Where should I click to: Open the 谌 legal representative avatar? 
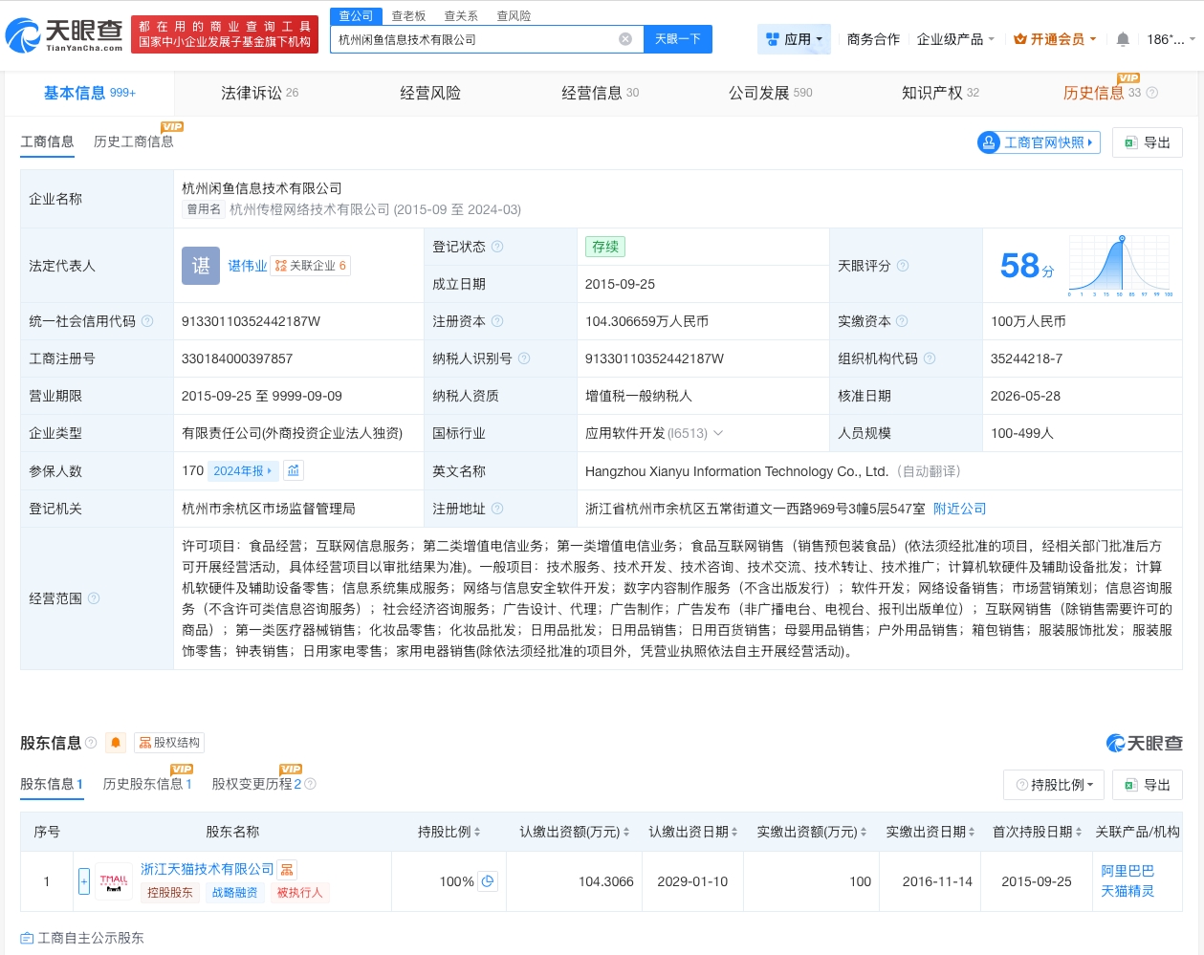click(201, 266)
